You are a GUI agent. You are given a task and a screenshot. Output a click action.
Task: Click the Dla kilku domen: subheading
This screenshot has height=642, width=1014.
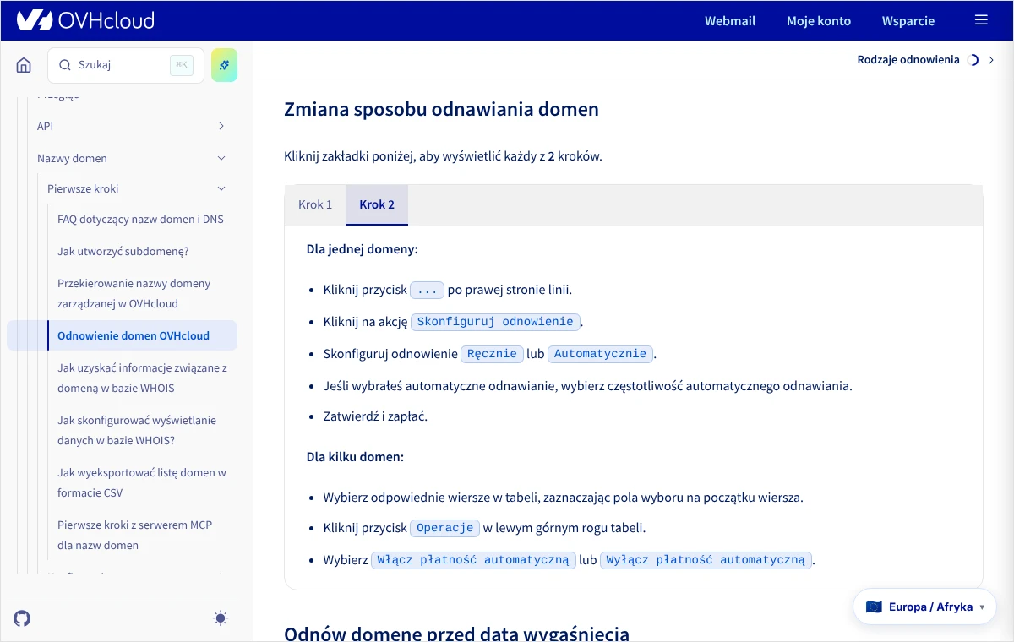pos(356,457)
